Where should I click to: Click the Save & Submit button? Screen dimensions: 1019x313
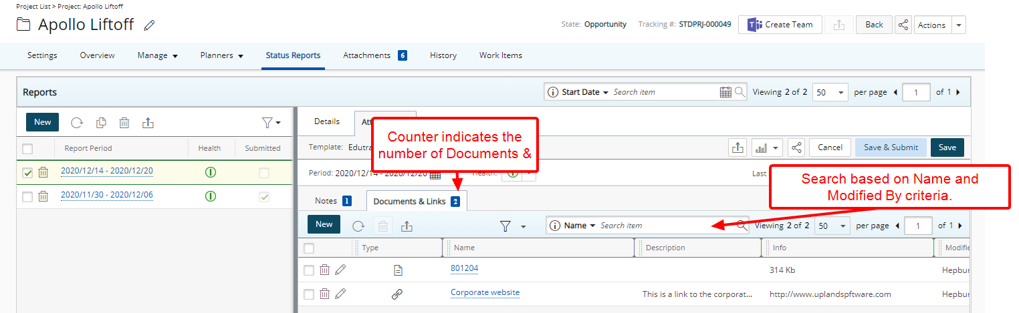(x=891, y=147)
